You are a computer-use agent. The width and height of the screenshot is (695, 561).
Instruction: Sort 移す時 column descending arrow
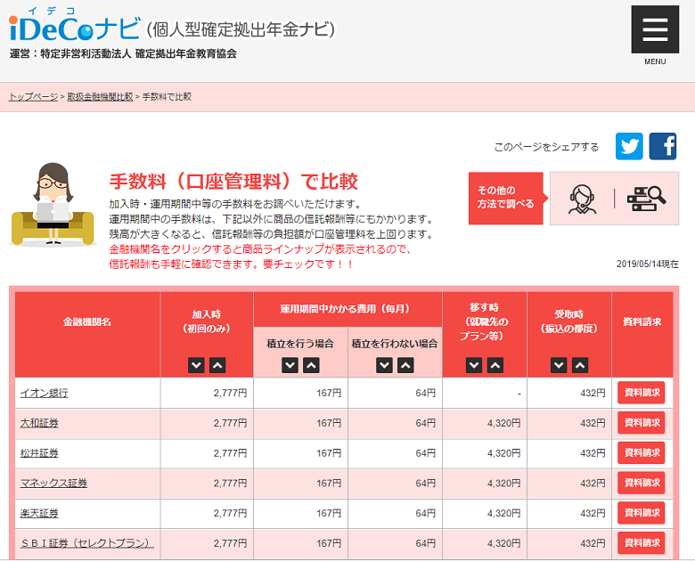(x=474, y=366)
